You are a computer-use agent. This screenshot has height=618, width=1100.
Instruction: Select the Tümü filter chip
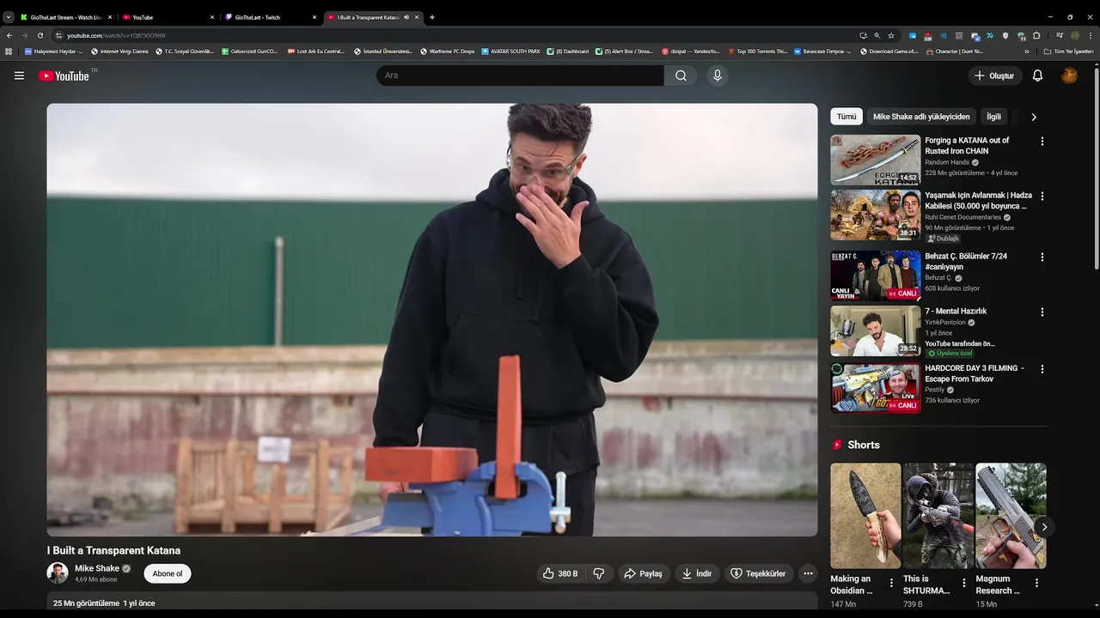coord(846,117)
